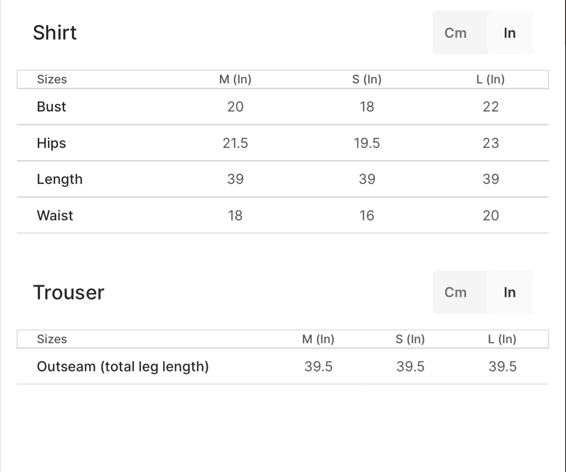Click the M (In) column header in Shirt table
566x472 pixels.
pos(235,79)
